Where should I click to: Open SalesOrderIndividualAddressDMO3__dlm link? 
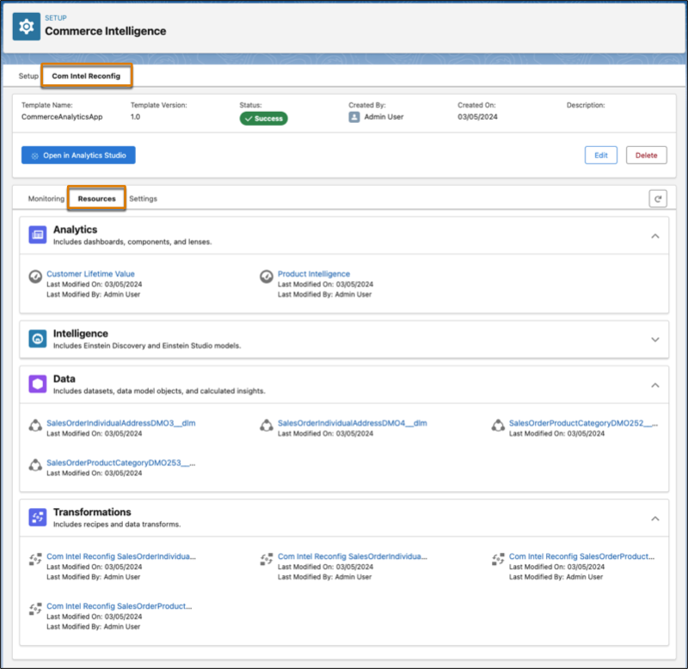click(x=121, y=423)
